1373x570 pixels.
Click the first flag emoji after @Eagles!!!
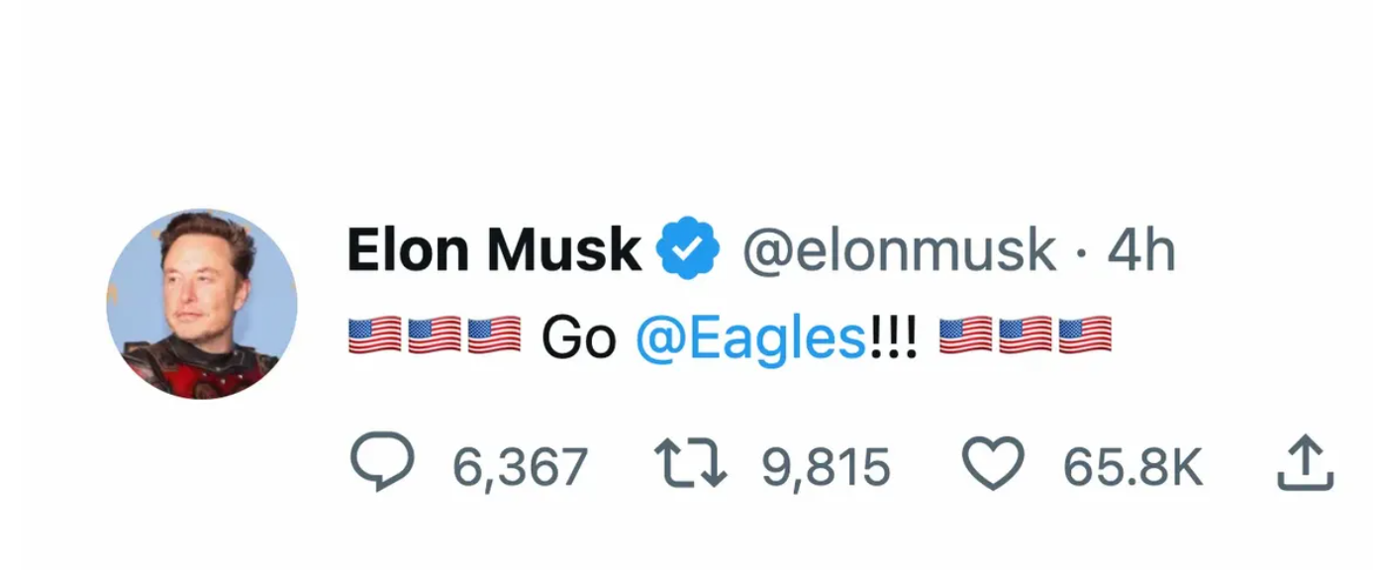(965, 335)
